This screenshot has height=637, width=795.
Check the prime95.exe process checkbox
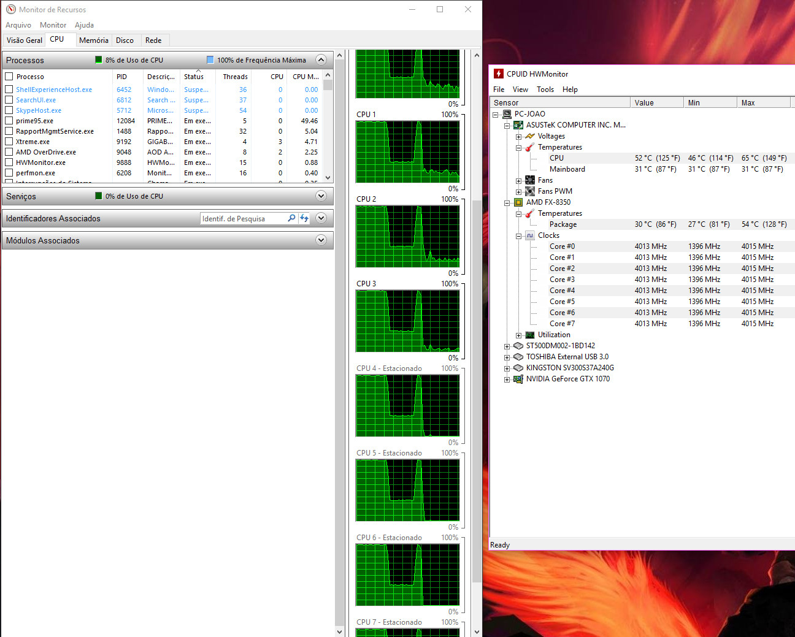[x=9, y=121]
